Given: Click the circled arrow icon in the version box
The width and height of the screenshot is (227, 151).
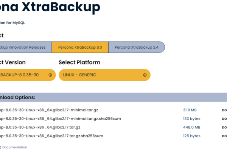Looking at the screenshot, I should [x=50, y=75].
